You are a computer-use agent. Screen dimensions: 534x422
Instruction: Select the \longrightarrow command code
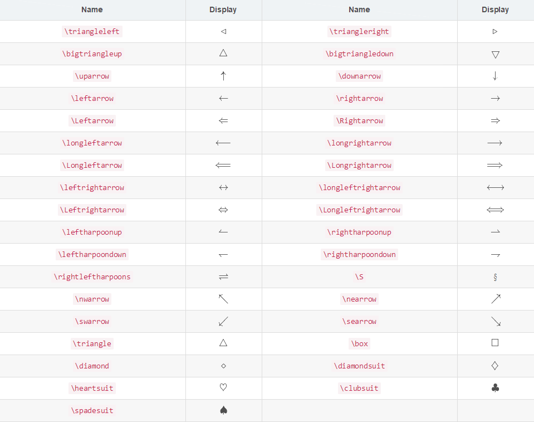pos(359,143)
